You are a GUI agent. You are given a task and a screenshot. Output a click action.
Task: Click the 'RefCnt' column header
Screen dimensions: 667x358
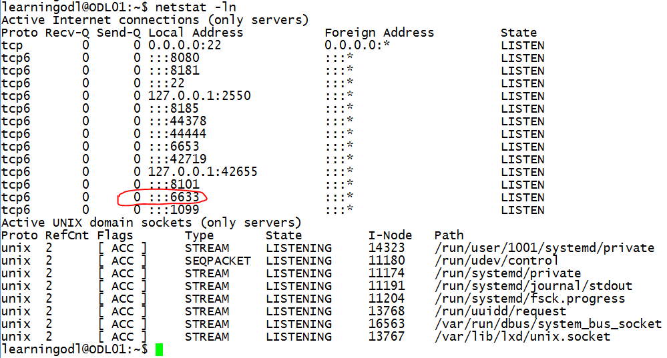67,235
